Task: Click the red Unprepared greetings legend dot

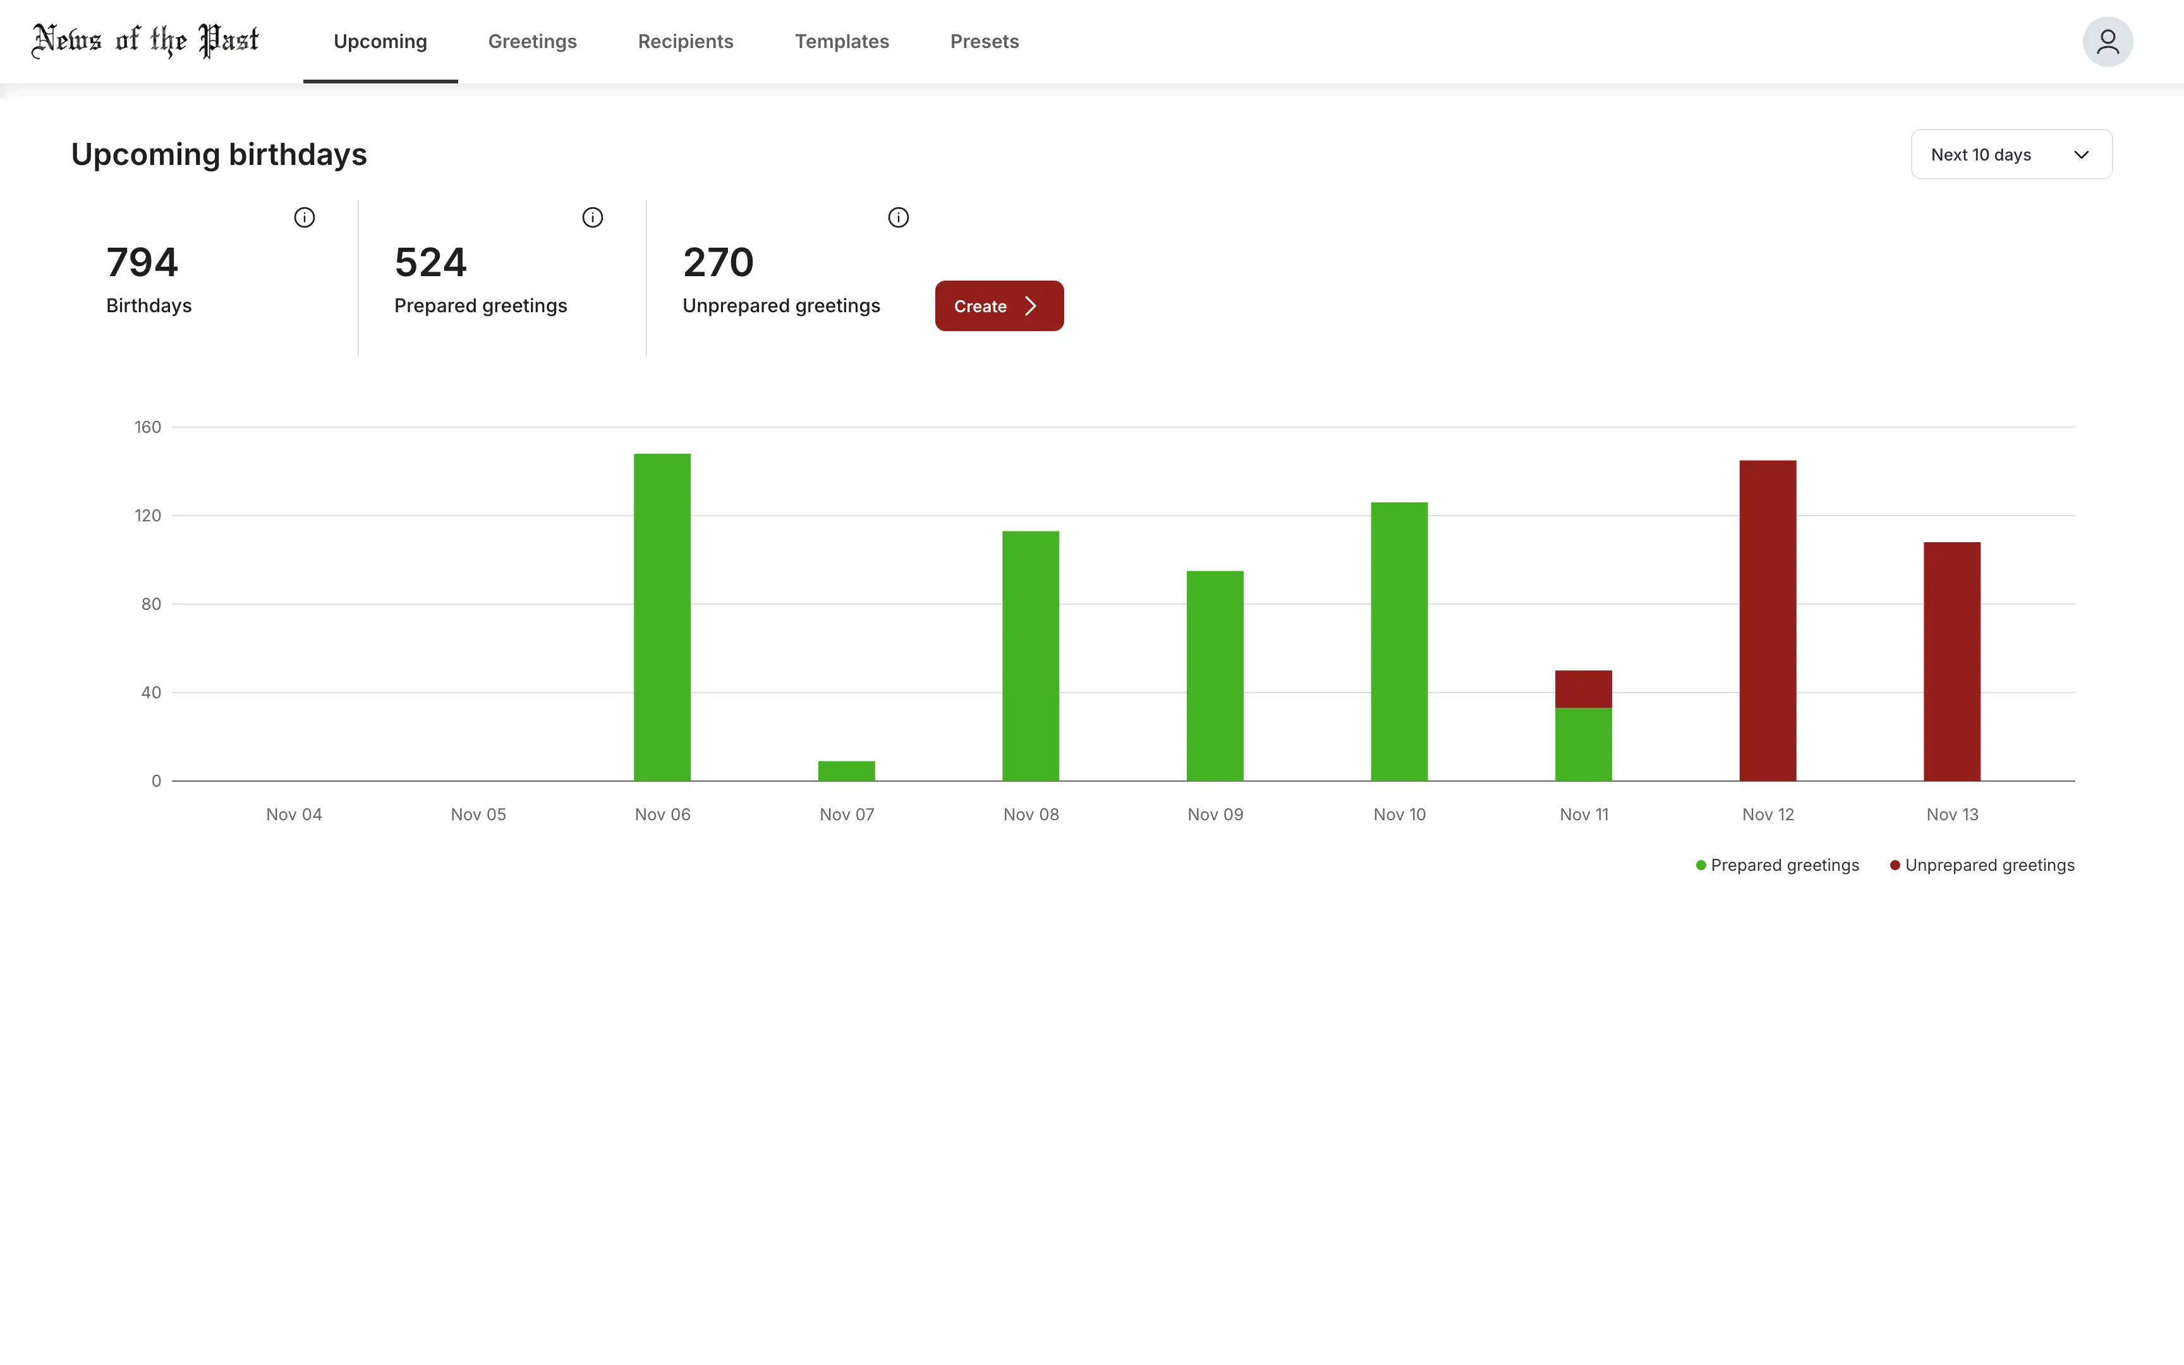Action: coord(1895,864)
